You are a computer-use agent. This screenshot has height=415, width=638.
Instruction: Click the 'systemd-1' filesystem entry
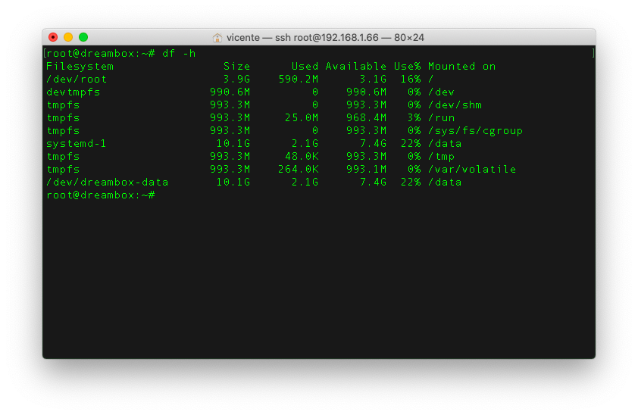pos(77,143)
